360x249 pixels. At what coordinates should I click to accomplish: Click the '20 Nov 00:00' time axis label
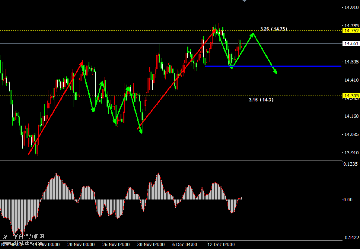81,245
